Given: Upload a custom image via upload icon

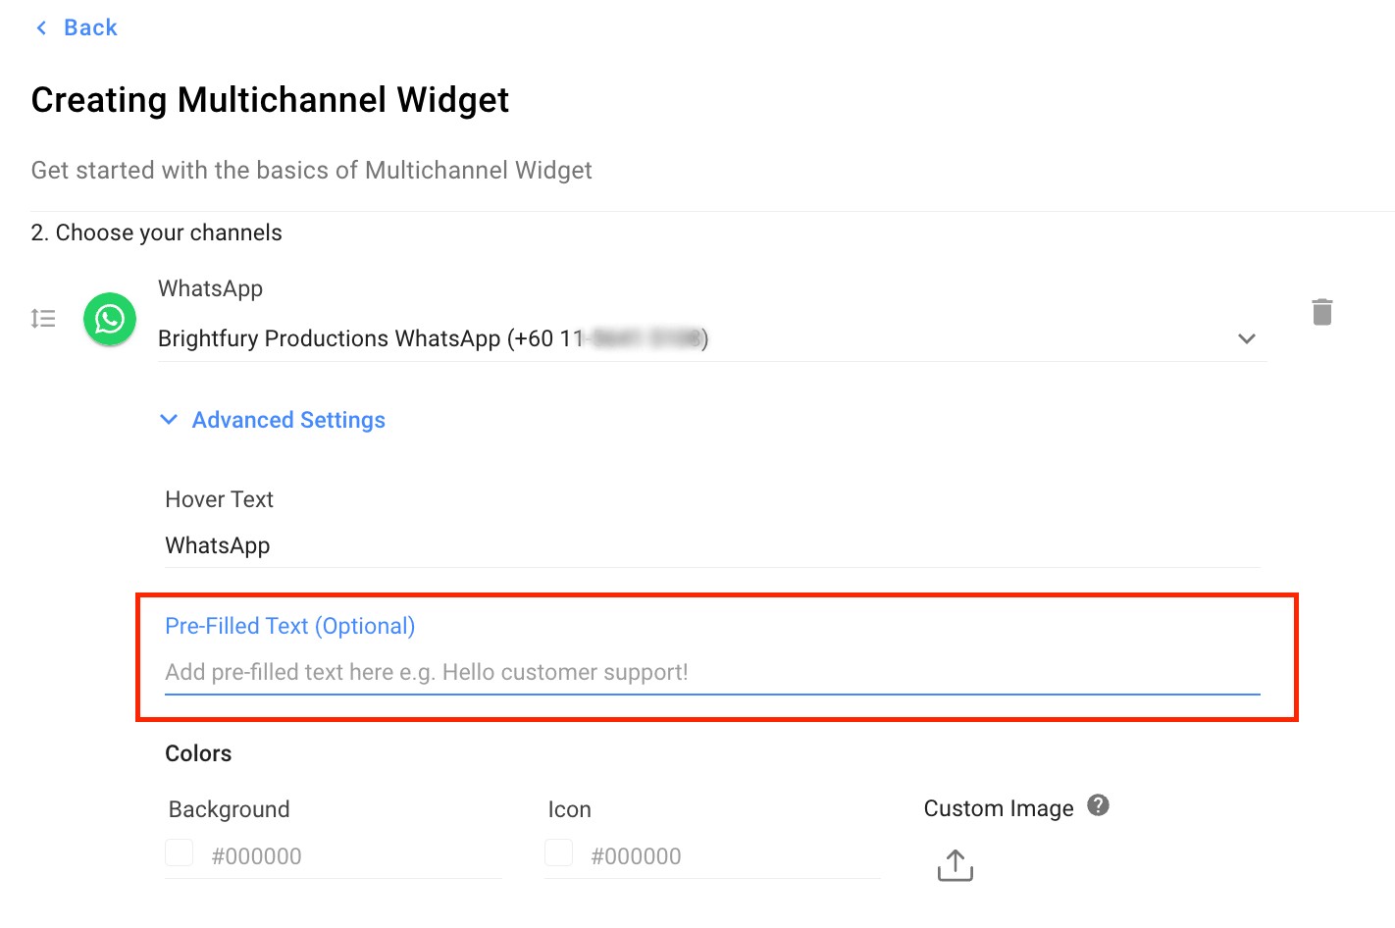Looking at the screenshot, I should coord(956,865).
